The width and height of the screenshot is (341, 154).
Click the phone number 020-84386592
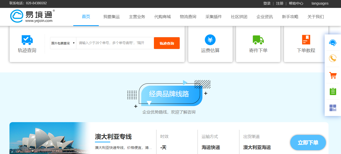point(36,3)
